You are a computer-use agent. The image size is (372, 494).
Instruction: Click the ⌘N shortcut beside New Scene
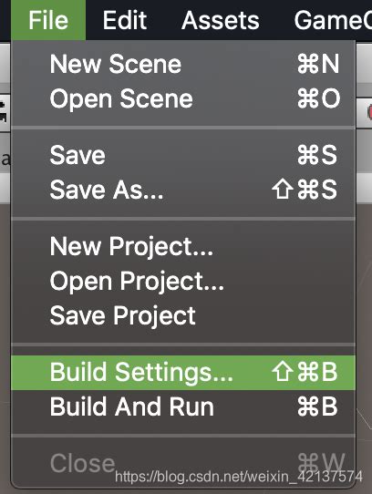(318, 64)
